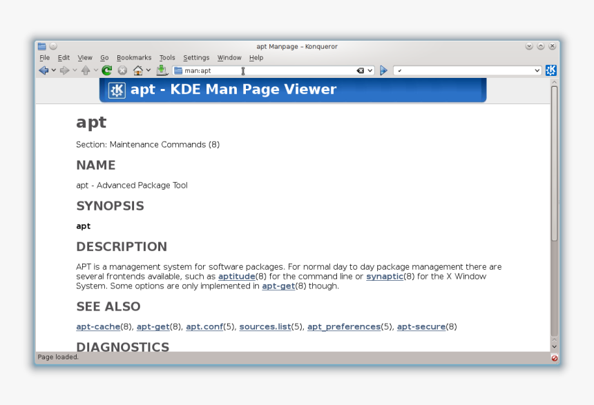Click the bold 'apt' synopsis text
This screenshot has height=405, width=594.
[84, 226]
